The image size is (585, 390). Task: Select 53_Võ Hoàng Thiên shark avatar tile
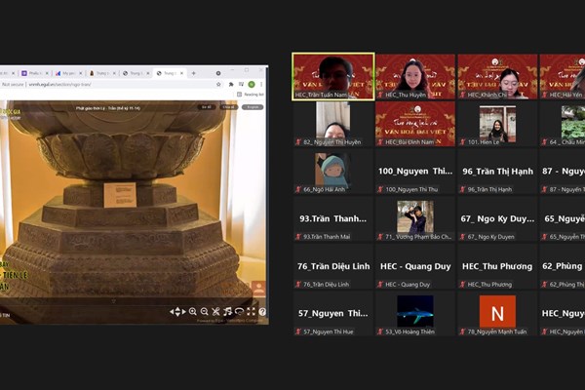(415, 314)
